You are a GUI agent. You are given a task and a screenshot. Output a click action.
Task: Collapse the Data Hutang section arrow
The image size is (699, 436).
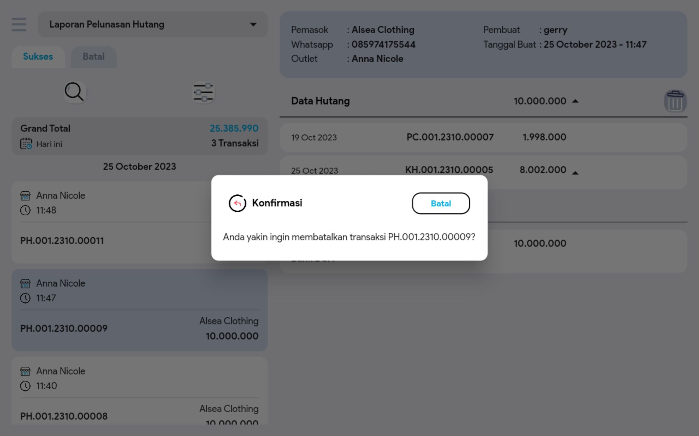[575, 101]
